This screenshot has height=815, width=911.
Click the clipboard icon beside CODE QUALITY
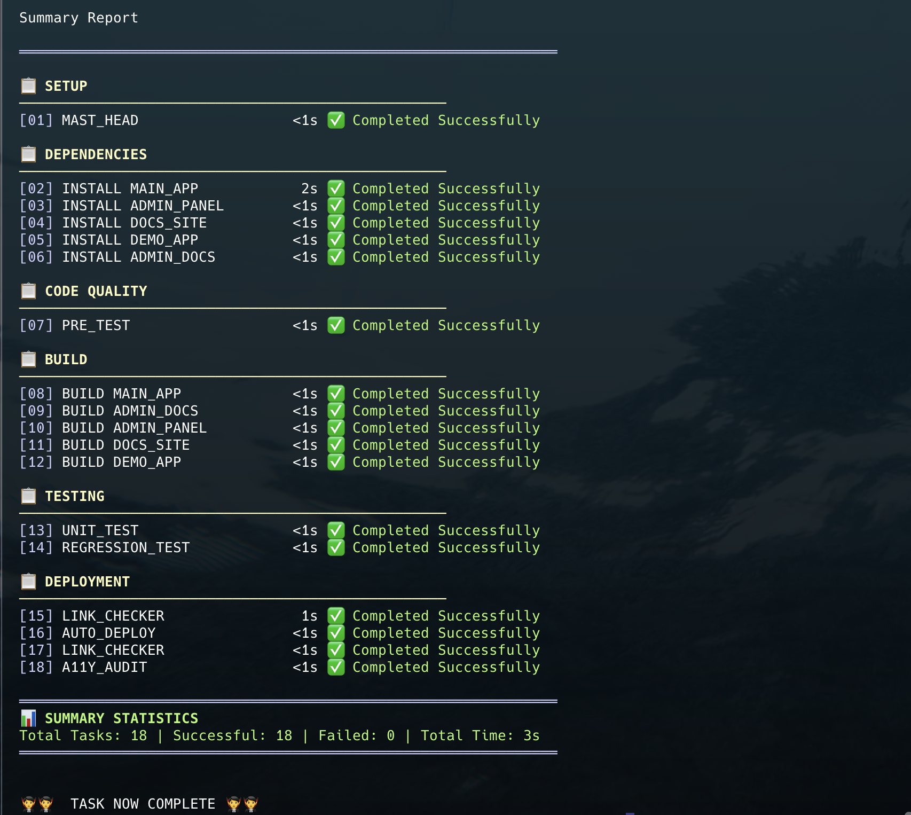coord(28,291)
